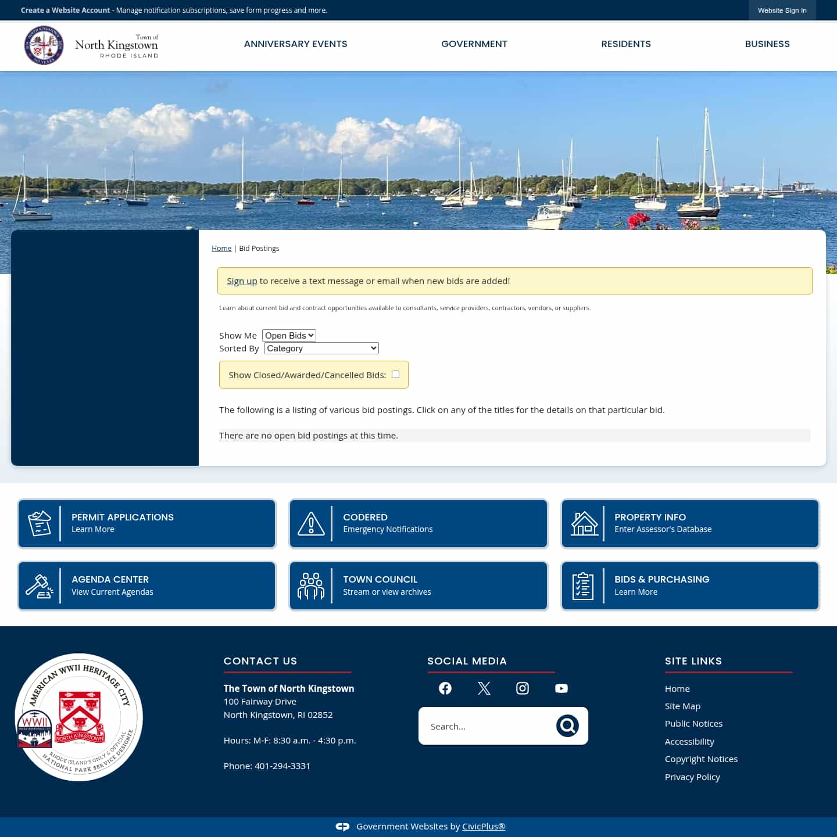Open the X (Twitter) social media icon
This screenshot has height=837, width=837.
coord(484,688)
